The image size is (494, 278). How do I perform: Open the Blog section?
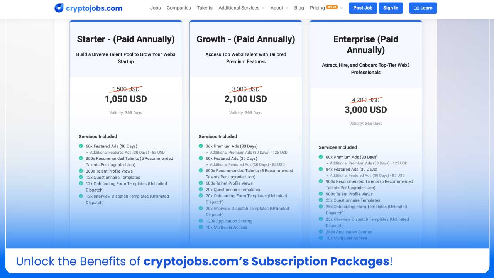coord(299,8)
